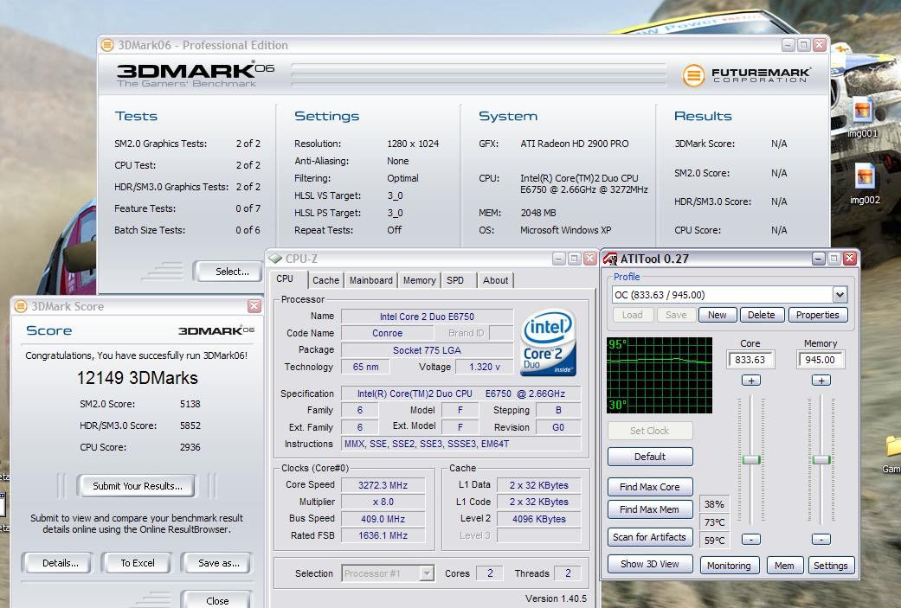
Task: Open the Processor #1 selection dropdown
Action: 427,573
